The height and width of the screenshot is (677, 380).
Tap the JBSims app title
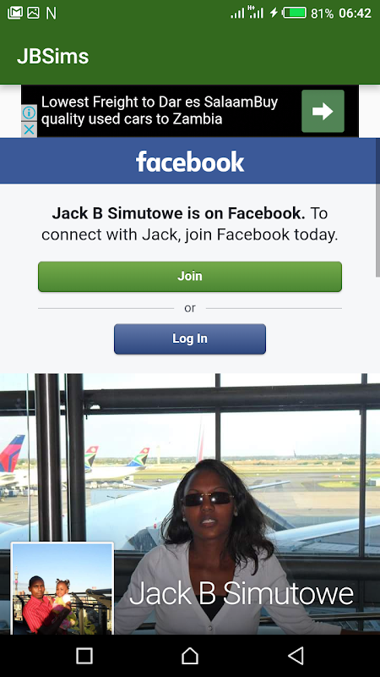53,56
